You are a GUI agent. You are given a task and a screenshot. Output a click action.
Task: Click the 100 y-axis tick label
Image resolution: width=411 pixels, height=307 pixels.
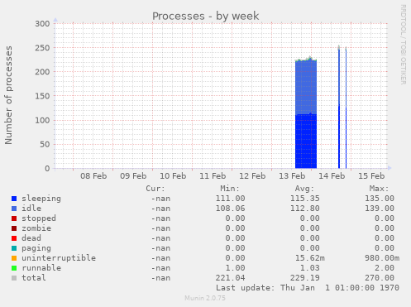(42, 120)
